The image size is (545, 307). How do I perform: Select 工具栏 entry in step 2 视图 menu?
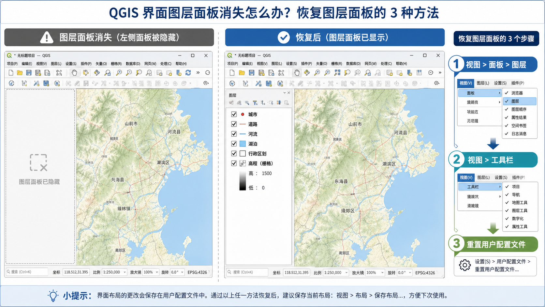click(x=480, y=187)
